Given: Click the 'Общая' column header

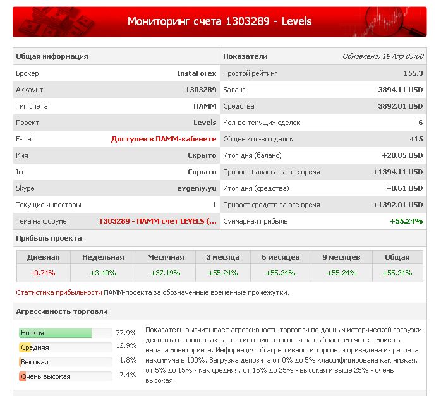Looking at the screenshot, I should click(397, 257).
